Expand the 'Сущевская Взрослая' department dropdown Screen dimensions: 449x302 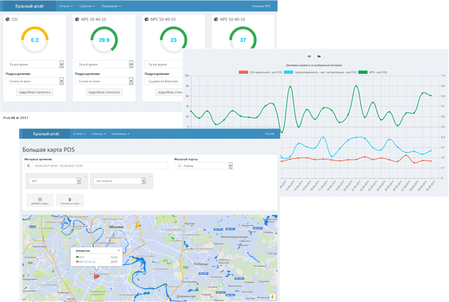164,81
